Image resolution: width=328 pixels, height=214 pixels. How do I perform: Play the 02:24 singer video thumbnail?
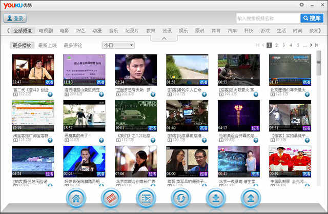coord(84,162)
